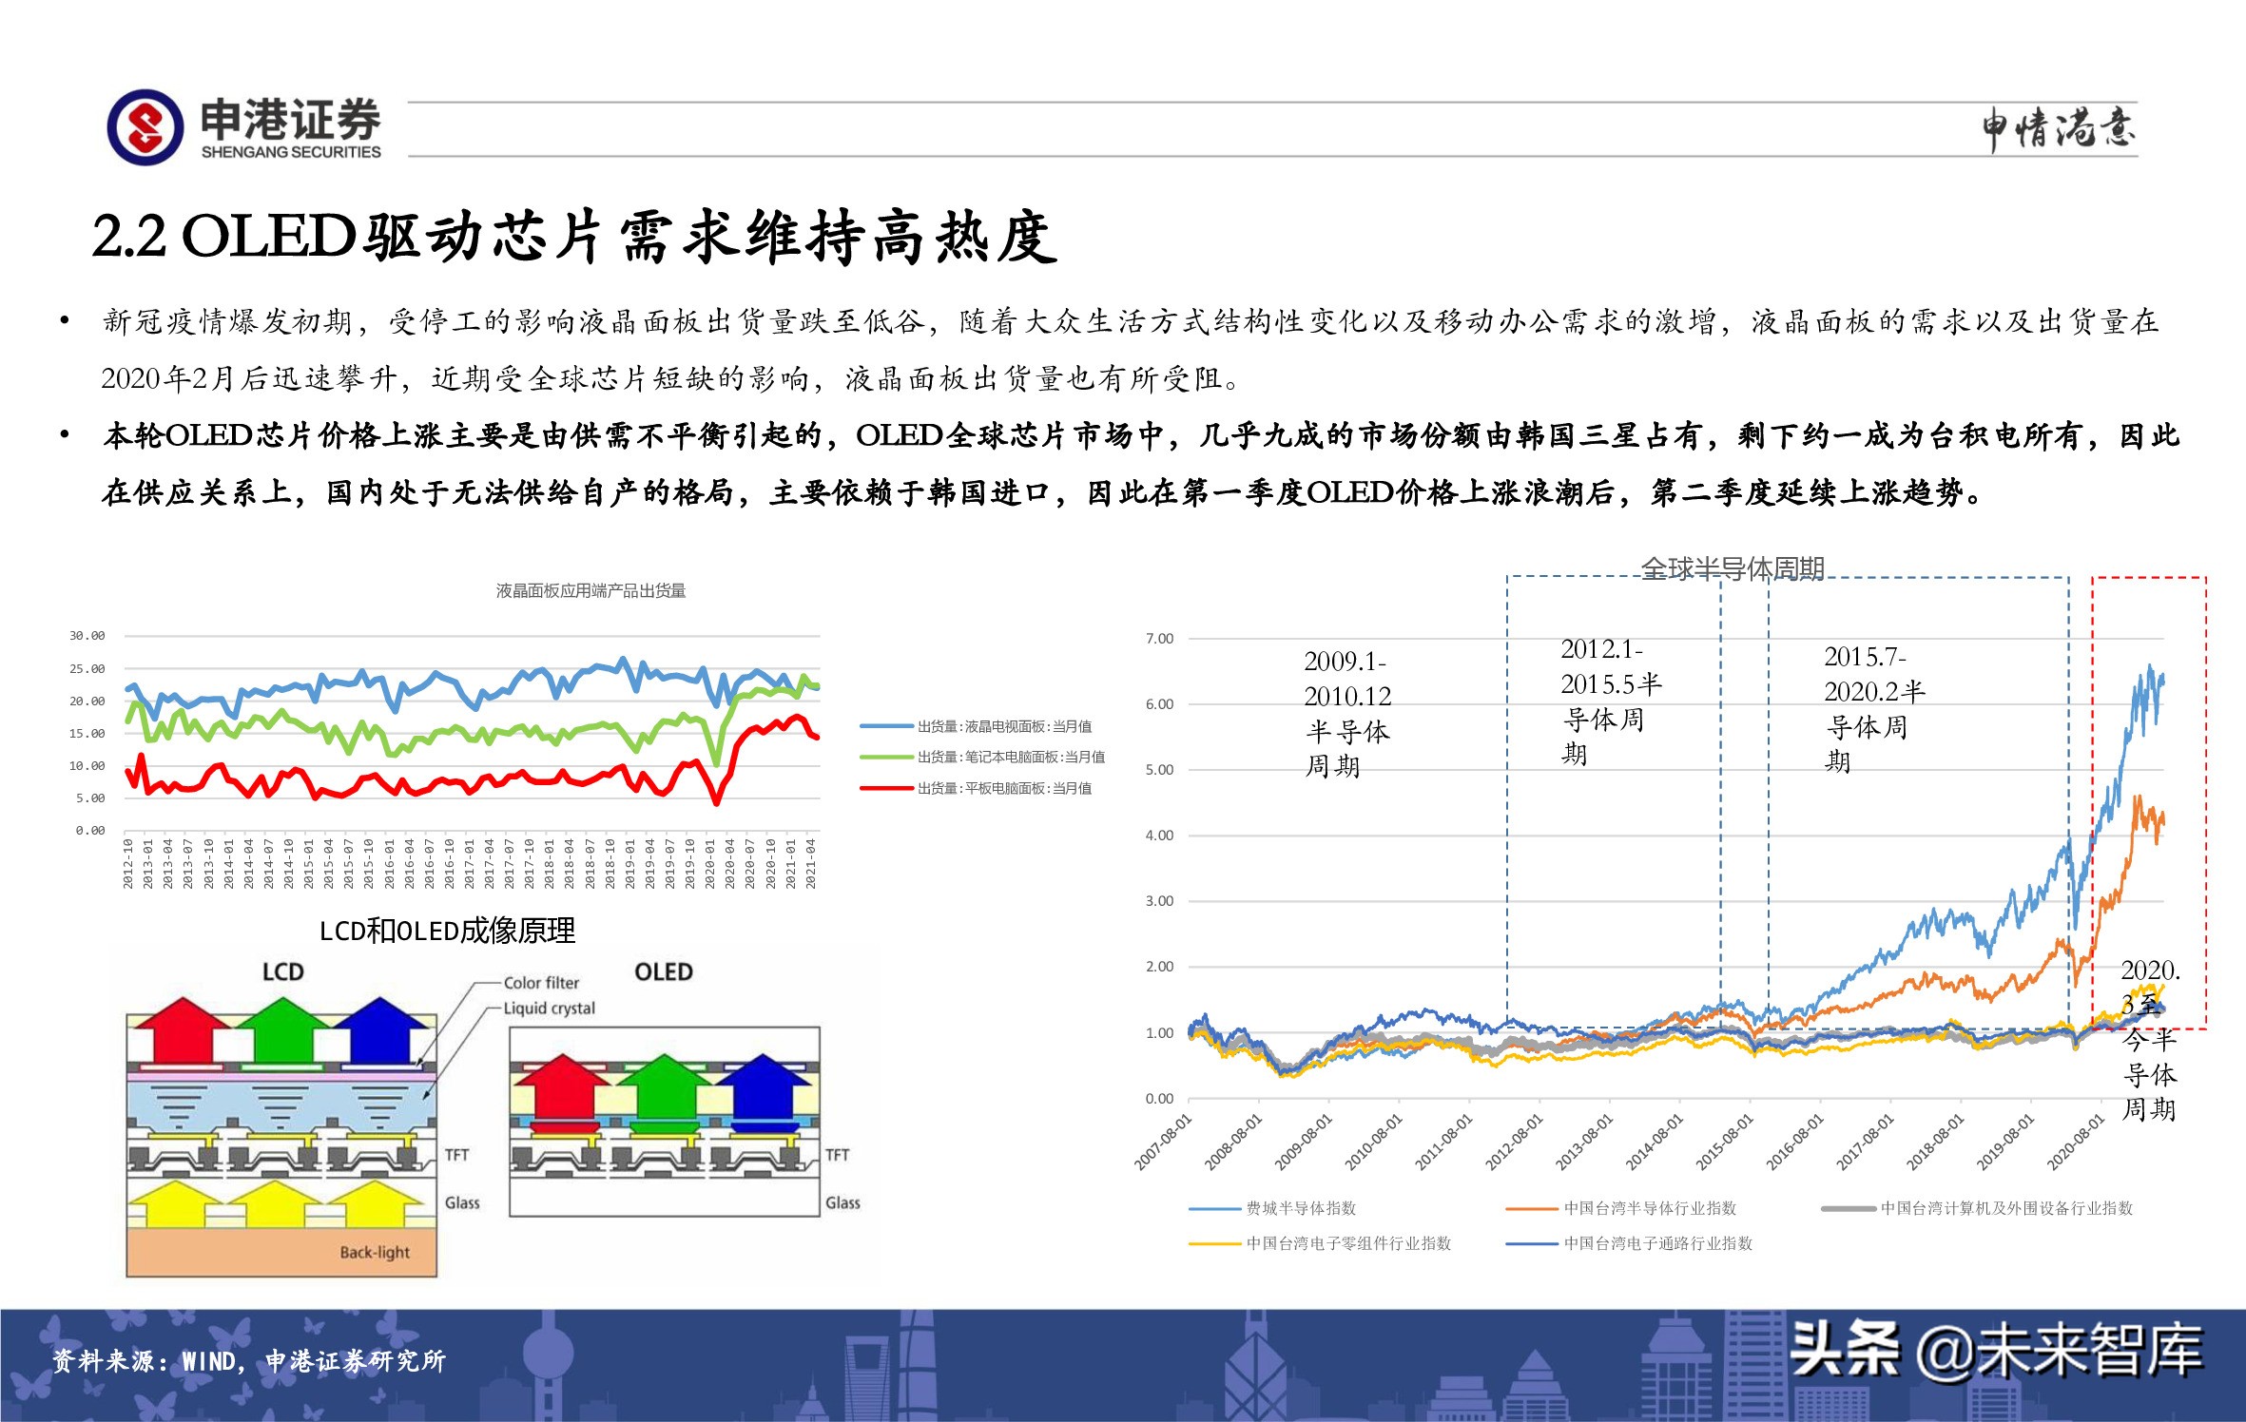
Task: Click the legend entry 中国台湾半导体行业指数
Action: tap(1621, 1208)
